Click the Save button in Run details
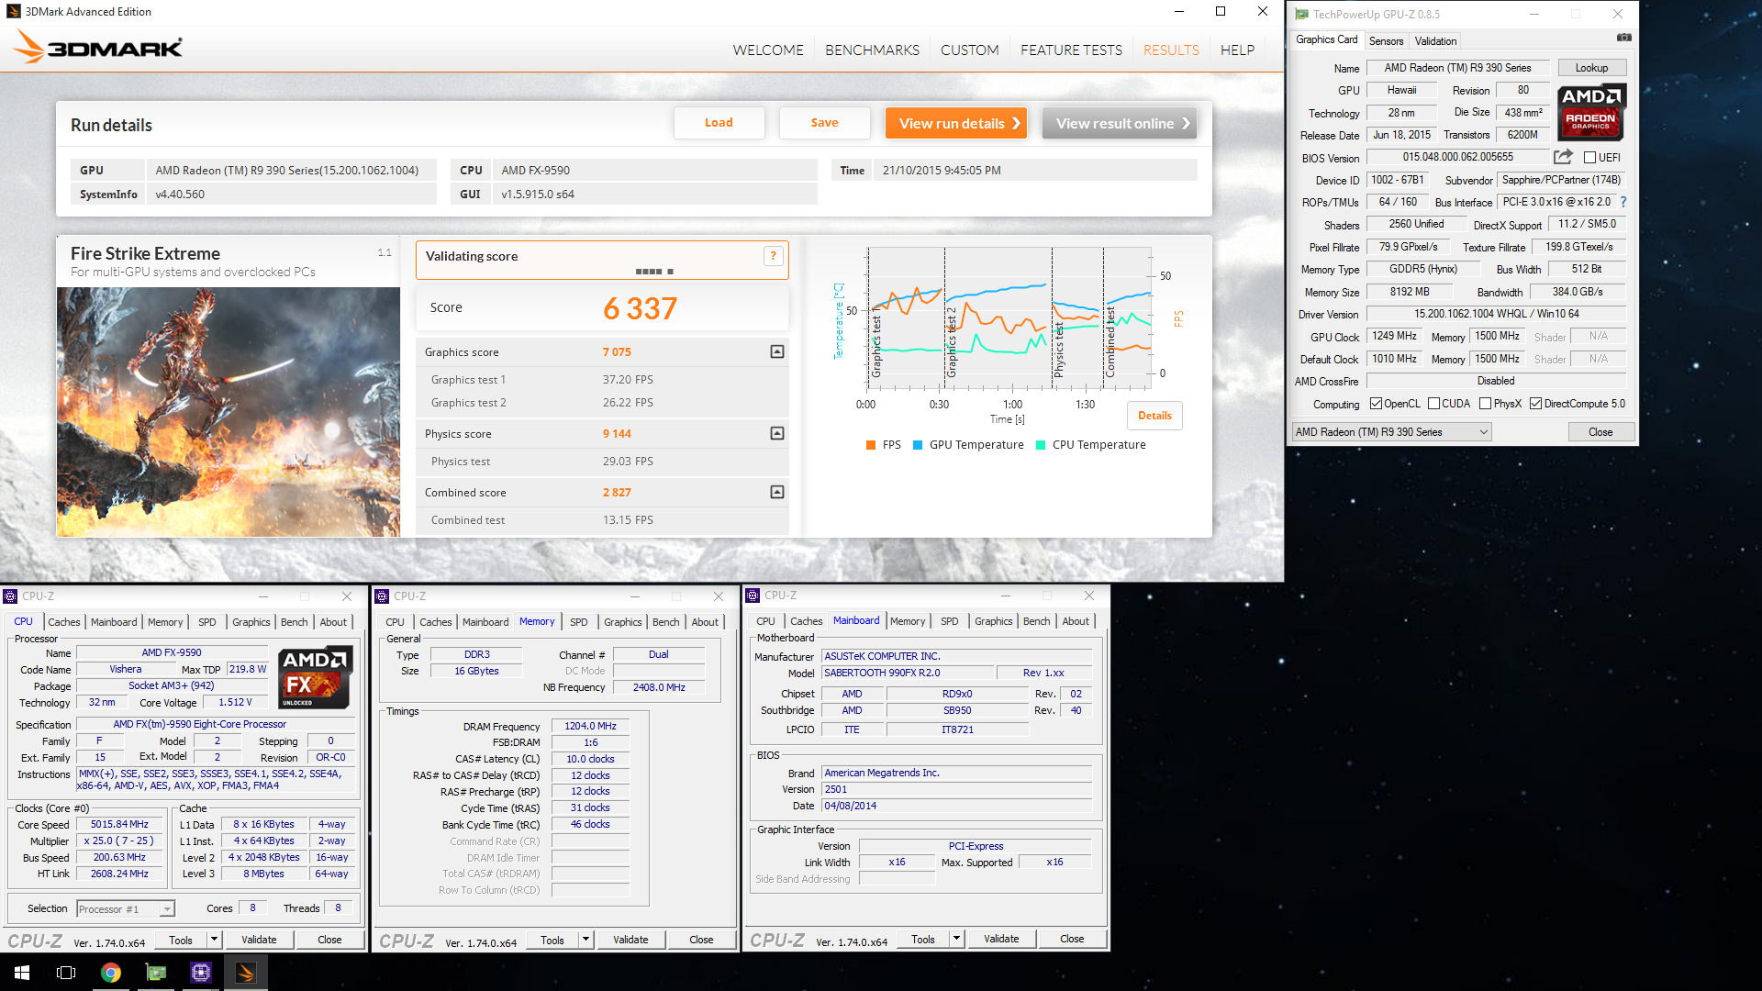1762x991 pixels. 824,123
